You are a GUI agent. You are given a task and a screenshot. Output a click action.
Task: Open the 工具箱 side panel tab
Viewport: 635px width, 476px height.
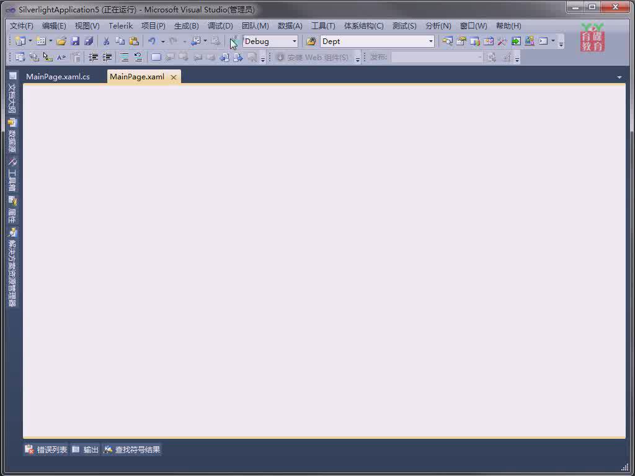tap(12, 174)
